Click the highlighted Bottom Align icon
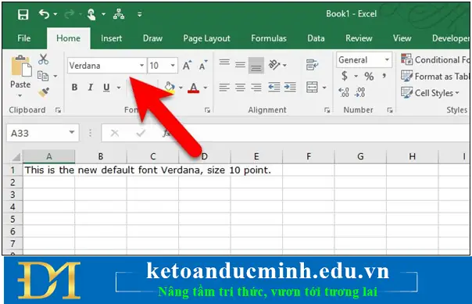 coord(256,66)
